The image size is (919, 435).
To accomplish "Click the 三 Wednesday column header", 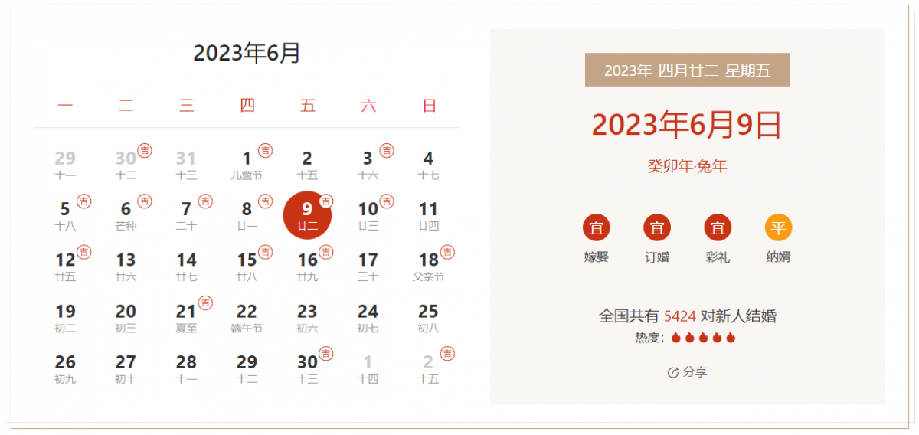I will click(186, 106).
